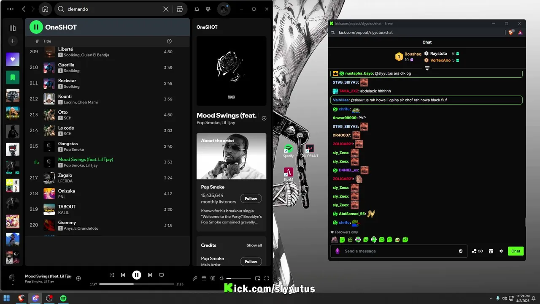Select the track Rockstar

pos(107,83)
